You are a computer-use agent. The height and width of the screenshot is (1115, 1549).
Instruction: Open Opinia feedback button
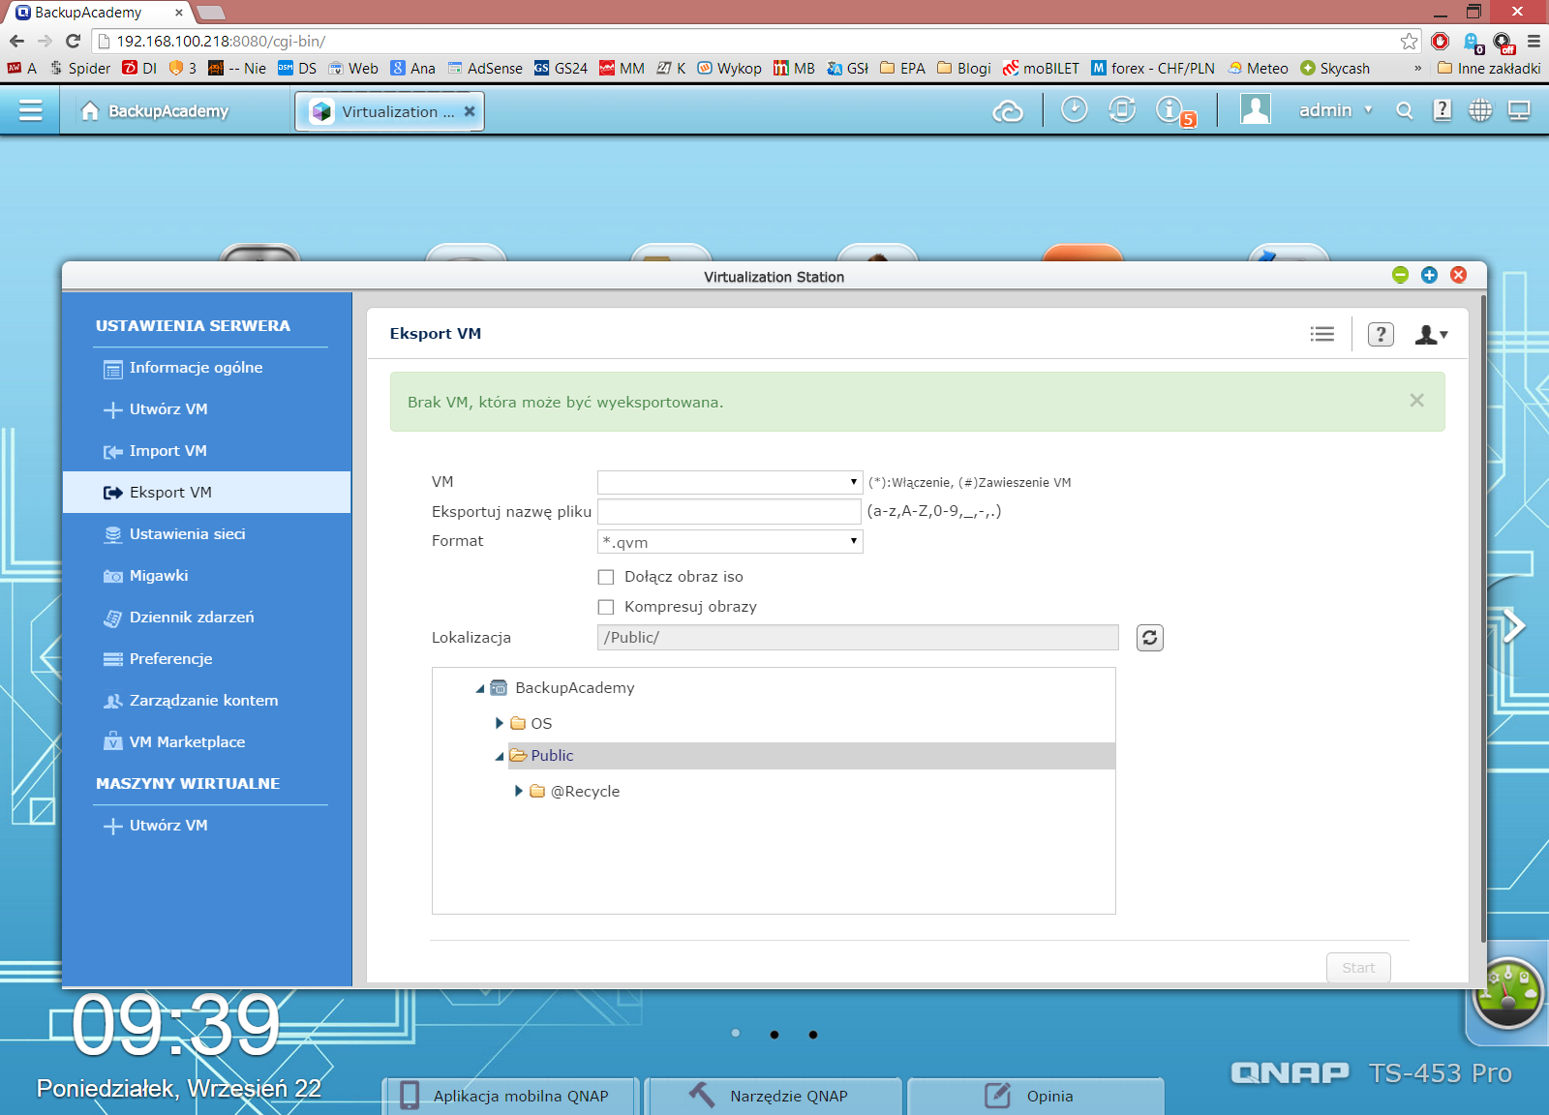(x=1035, y=1096)
